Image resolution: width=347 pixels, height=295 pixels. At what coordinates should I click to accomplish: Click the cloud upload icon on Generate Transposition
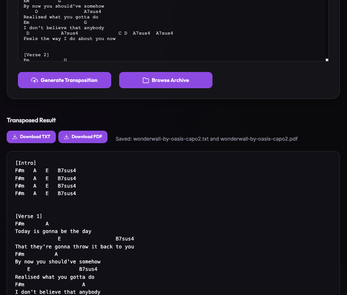35,80
